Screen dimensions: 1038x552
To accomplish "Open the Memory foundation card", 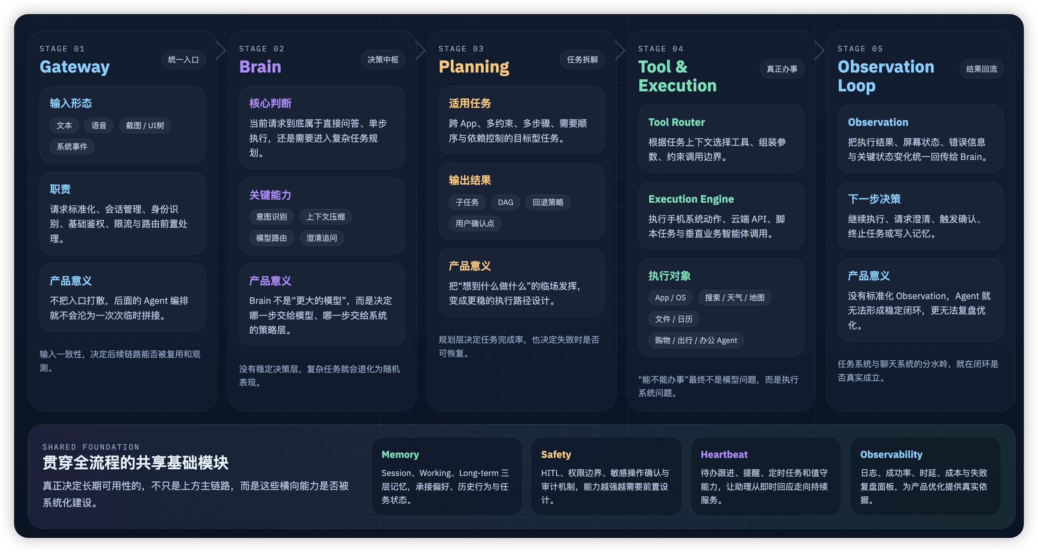I will 446,476.
